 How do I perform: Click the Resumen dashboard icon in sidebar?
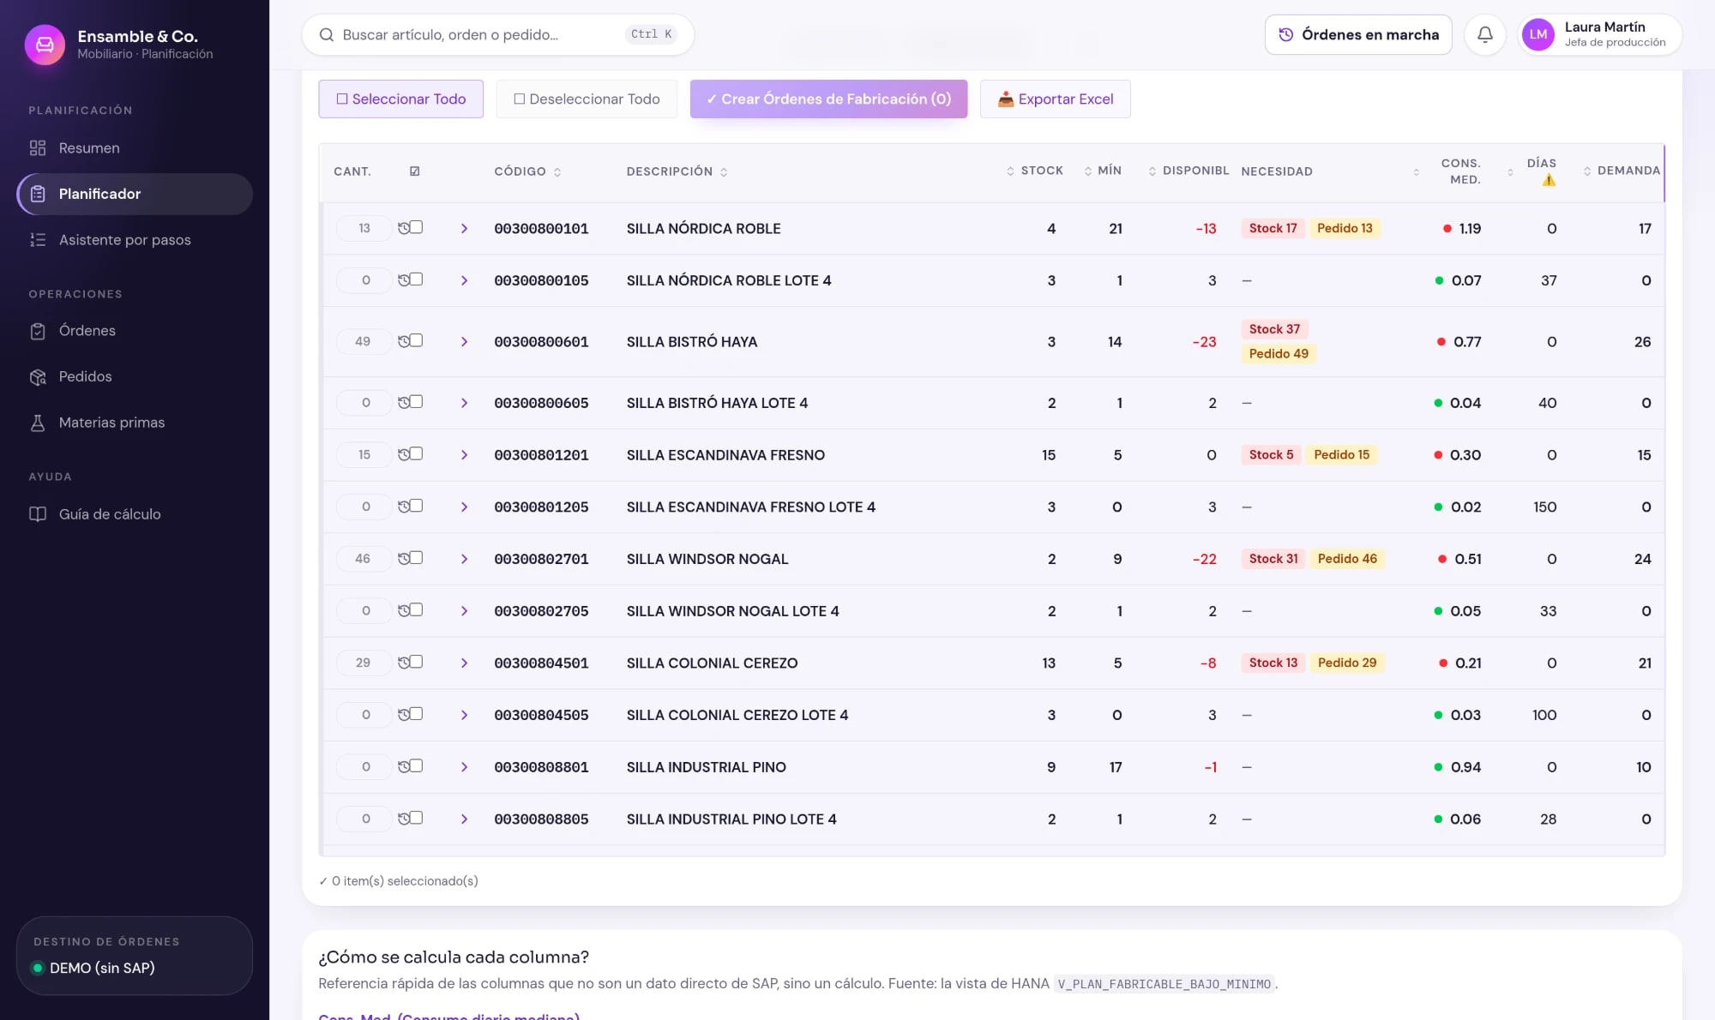click(x=38, y=147)
